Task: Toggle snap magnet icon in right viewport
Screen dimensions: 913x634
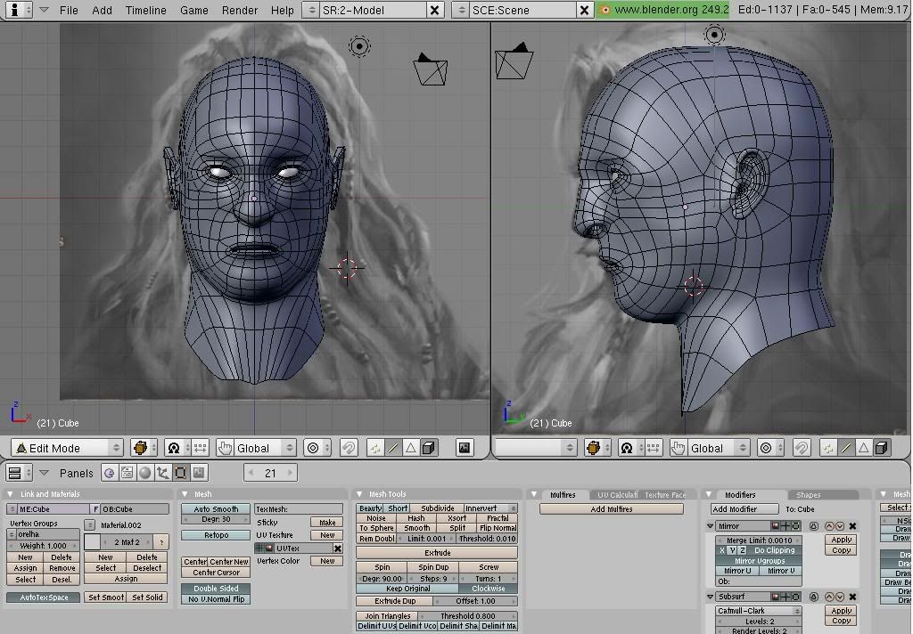Action: click(x=802, y=448)
